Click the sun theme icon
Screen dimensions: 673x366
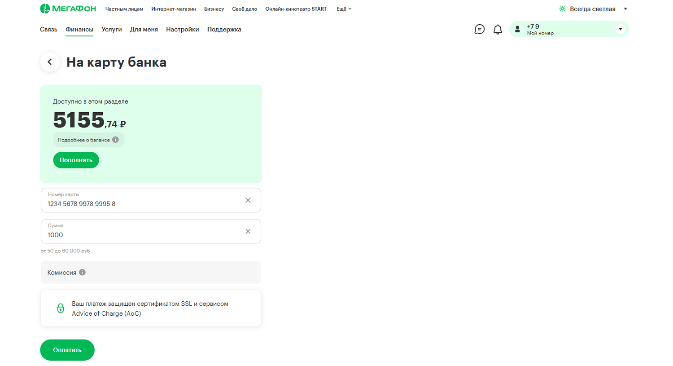[562, 9]
